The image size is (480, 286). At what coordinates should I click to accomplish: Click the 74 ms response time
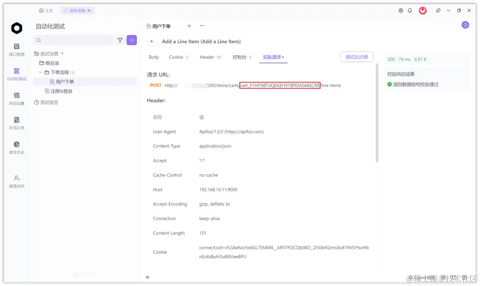pos(404,59)
